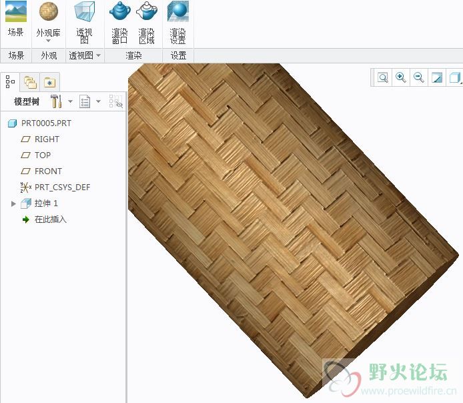The width and height of the screenshot is (463, 403).
Task: Click the 外观 group label
Action: pyautogui.click(x=49, y=55)
